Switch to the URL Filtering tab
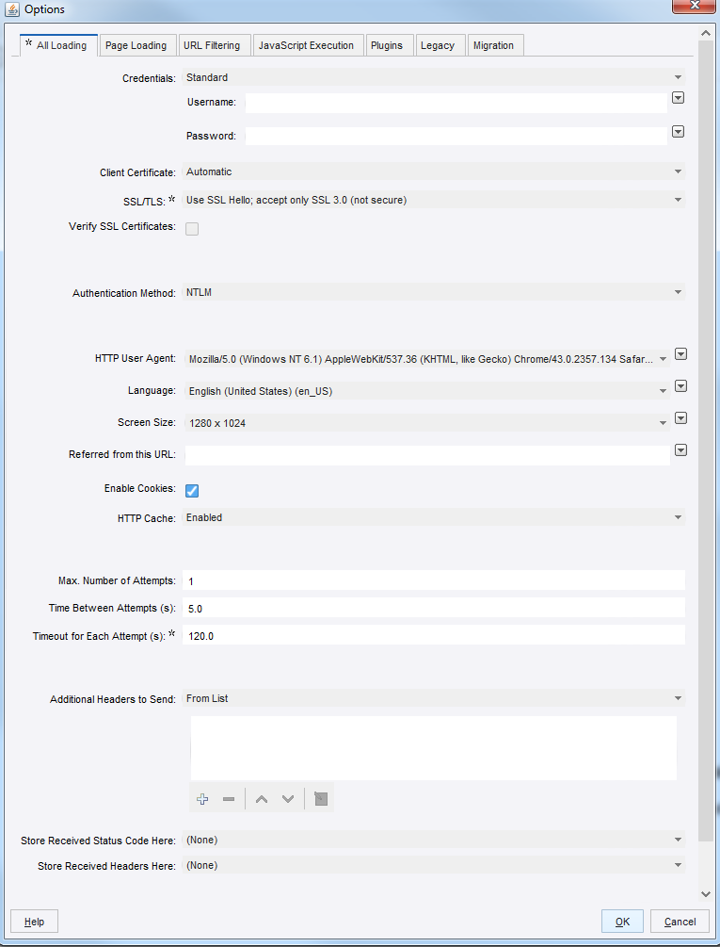 pos(211,45)
